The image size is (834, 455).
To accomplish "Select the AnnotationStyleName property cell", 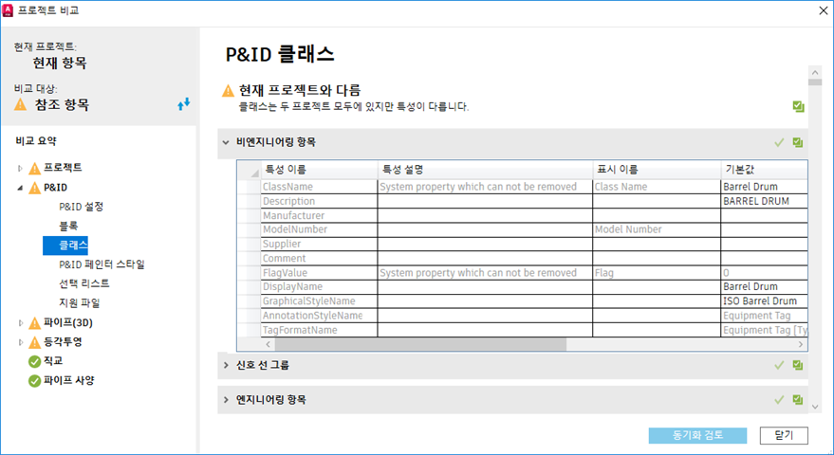I will [319, 316].
